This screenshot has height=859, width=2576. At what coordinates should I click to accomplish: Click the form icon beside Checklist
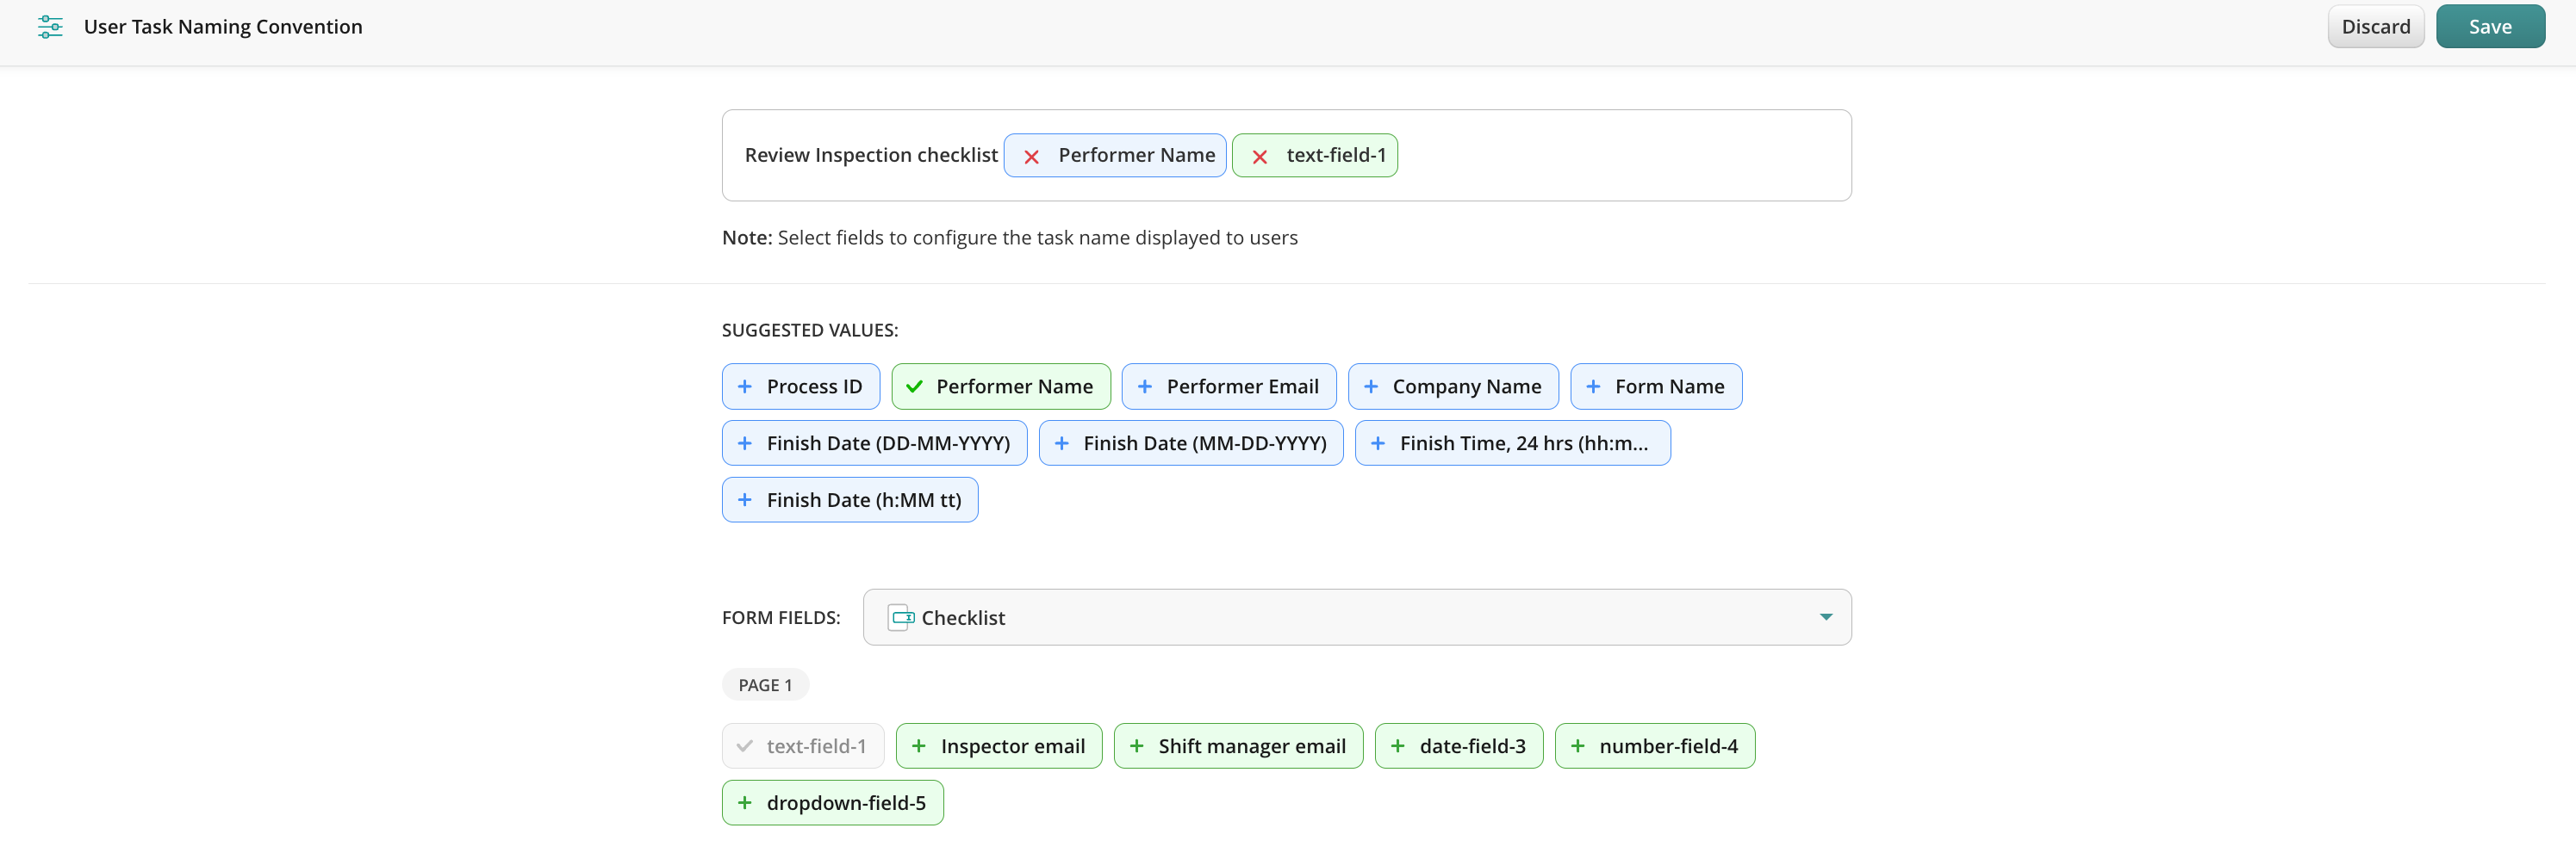click(x=900, y=617)
